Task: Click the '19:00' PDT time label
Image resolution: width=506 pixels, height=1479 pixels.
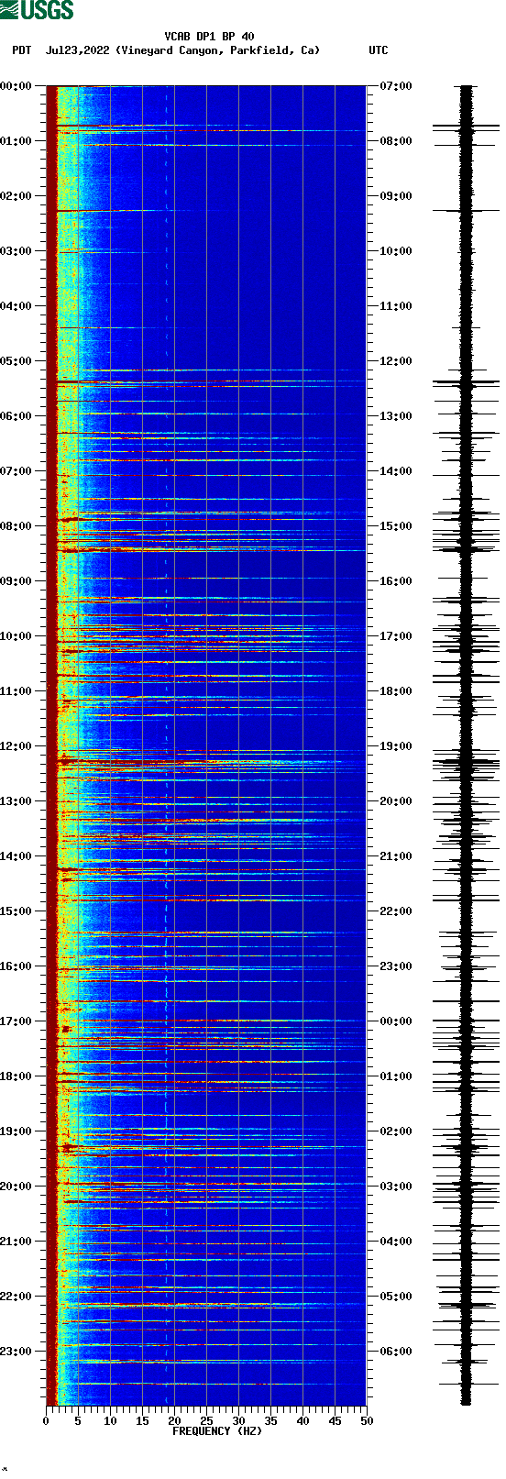Action: (16, 1131)
